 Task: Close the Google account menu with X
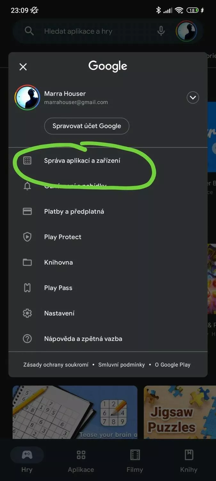(23, 67)
